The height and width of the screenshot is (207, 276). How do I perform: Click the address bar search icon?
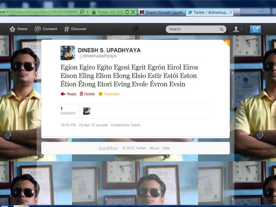(x=82, y=12)
